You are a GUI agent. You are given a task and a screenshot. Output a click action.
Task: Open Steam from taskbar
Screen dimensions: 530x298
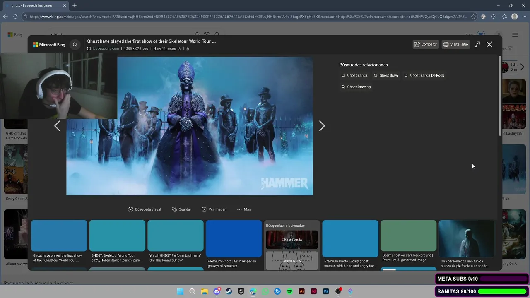pos(229,291)
